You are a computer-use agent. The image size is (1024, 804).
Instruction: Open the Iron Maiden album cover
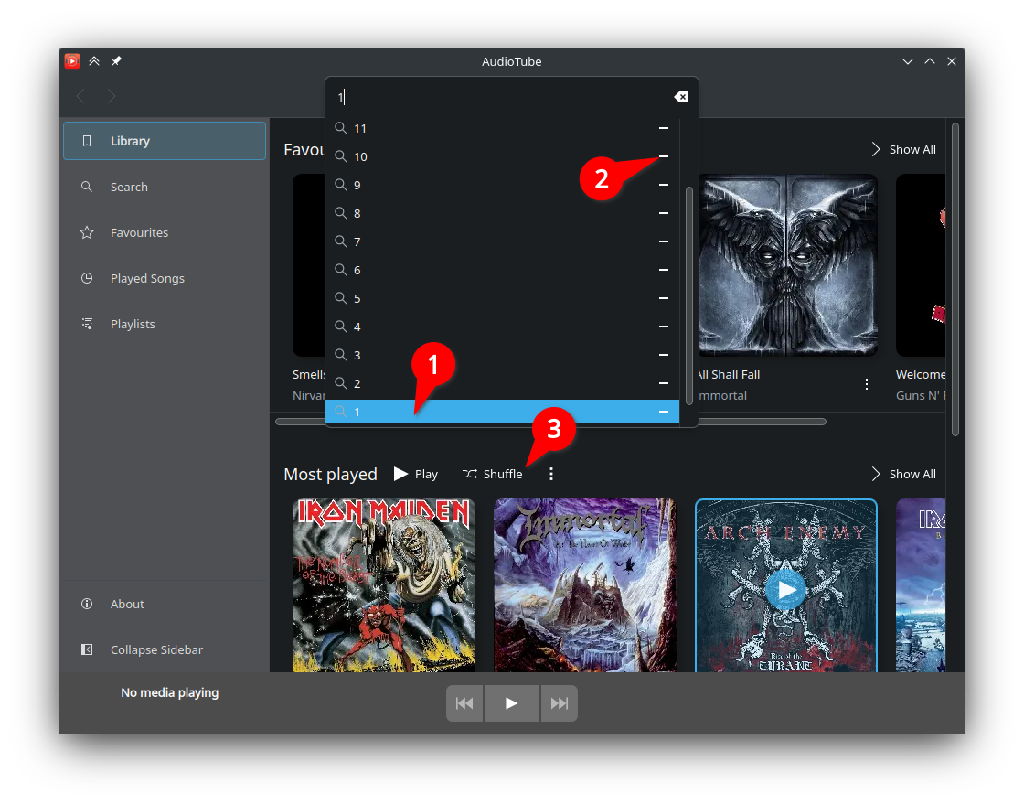(x=384, y=586)
